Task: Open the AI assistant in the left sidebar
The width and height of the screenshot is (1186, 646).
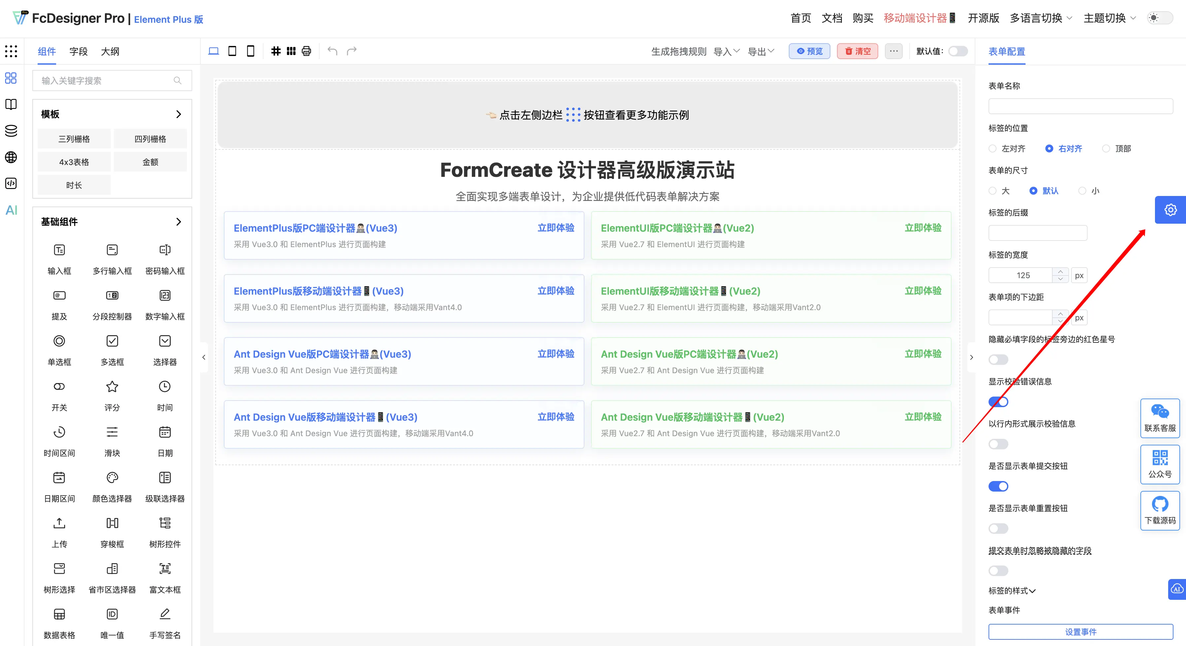Action: 11,210
